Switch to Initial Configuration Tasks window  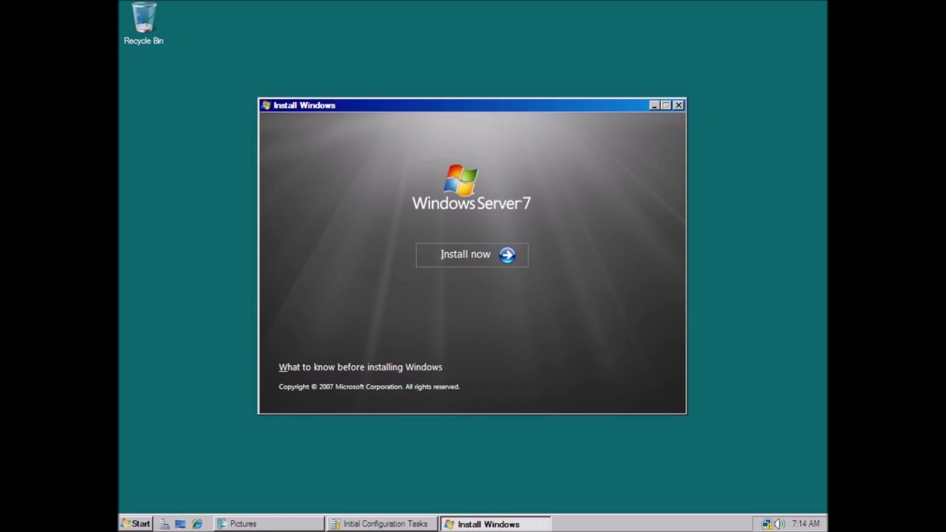point(382,524)
